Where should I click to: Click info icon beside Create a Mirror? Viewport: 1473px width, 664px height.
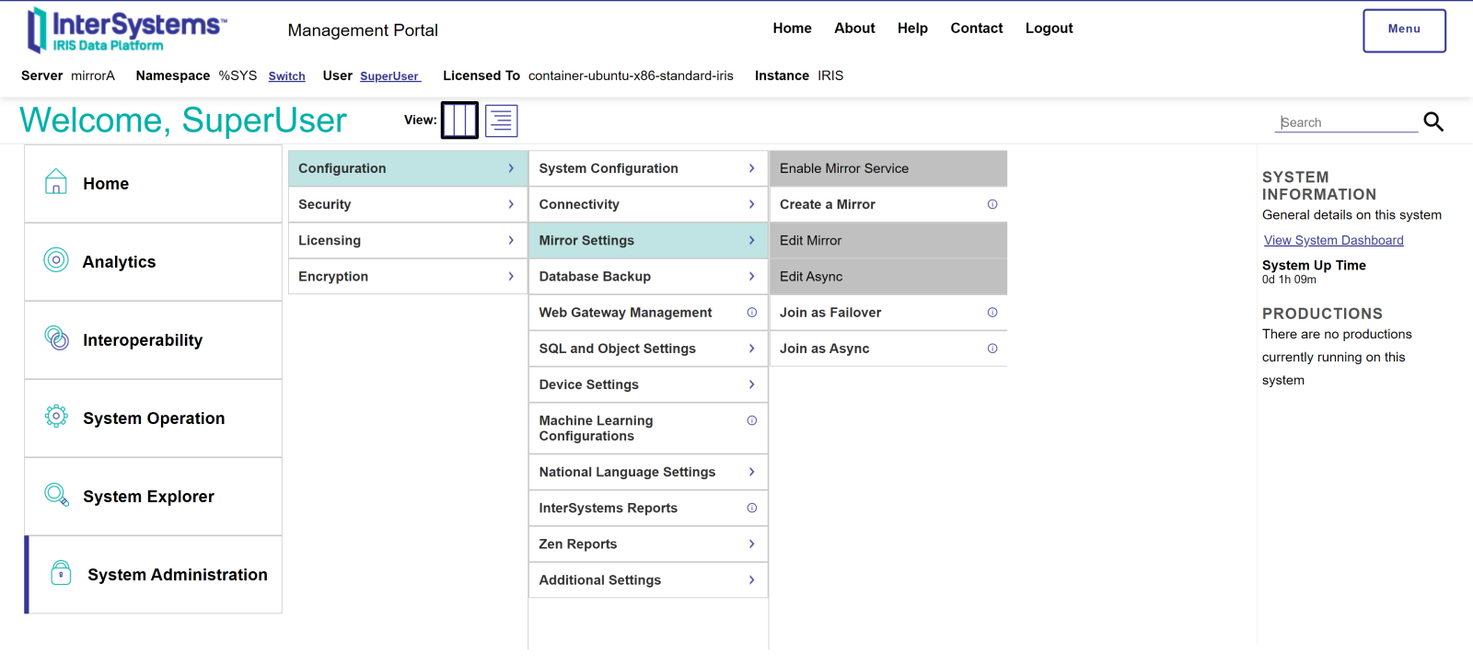pos(992,204)
